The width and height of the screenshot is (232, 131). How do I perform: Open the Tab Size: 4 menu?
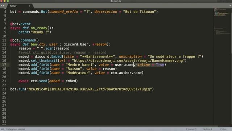[x=207, y=129]
